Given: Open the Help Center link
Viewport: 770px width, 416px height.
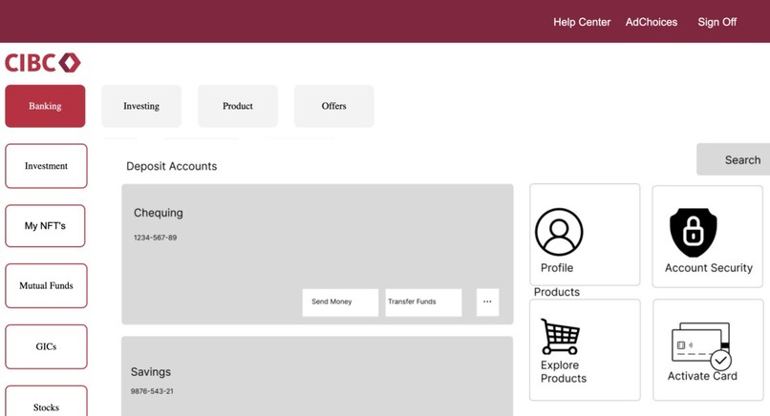Looking at the screenshot, I should 582,22.
